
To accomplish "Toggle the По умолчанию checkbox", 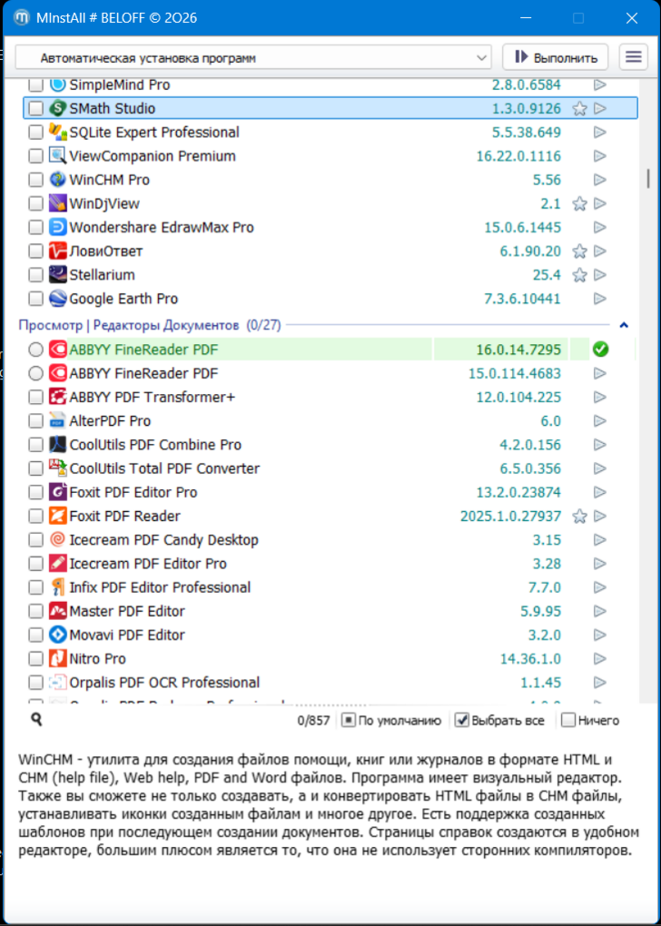I will [349, 721].
